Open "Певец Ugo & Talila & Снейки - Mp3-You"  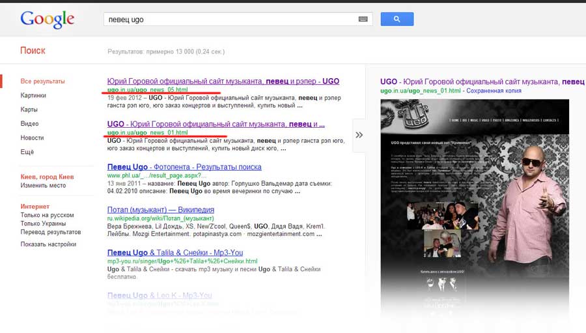pyautogui.click(x=175, y=253)
